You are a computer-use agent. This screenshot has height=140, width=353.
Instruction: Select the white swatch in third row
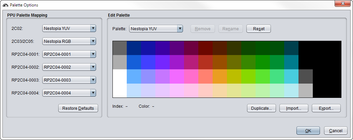119,76
